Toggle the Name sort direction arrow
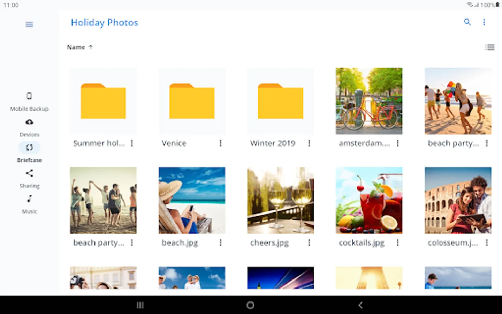This screenshot has height=314, width=502. tap(91, 47)
